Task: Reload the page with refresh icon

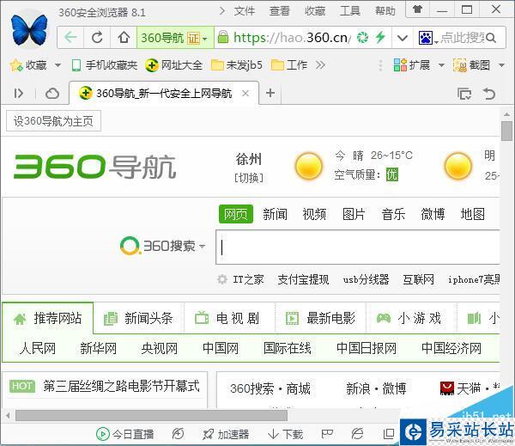Action: tap(97, 38)
